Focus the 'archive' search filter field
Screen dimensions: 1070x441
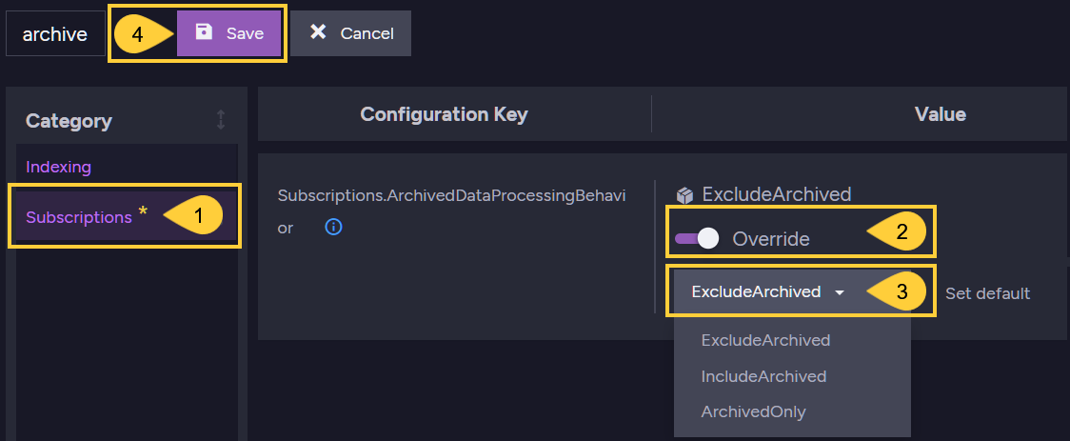coord(55,34)
